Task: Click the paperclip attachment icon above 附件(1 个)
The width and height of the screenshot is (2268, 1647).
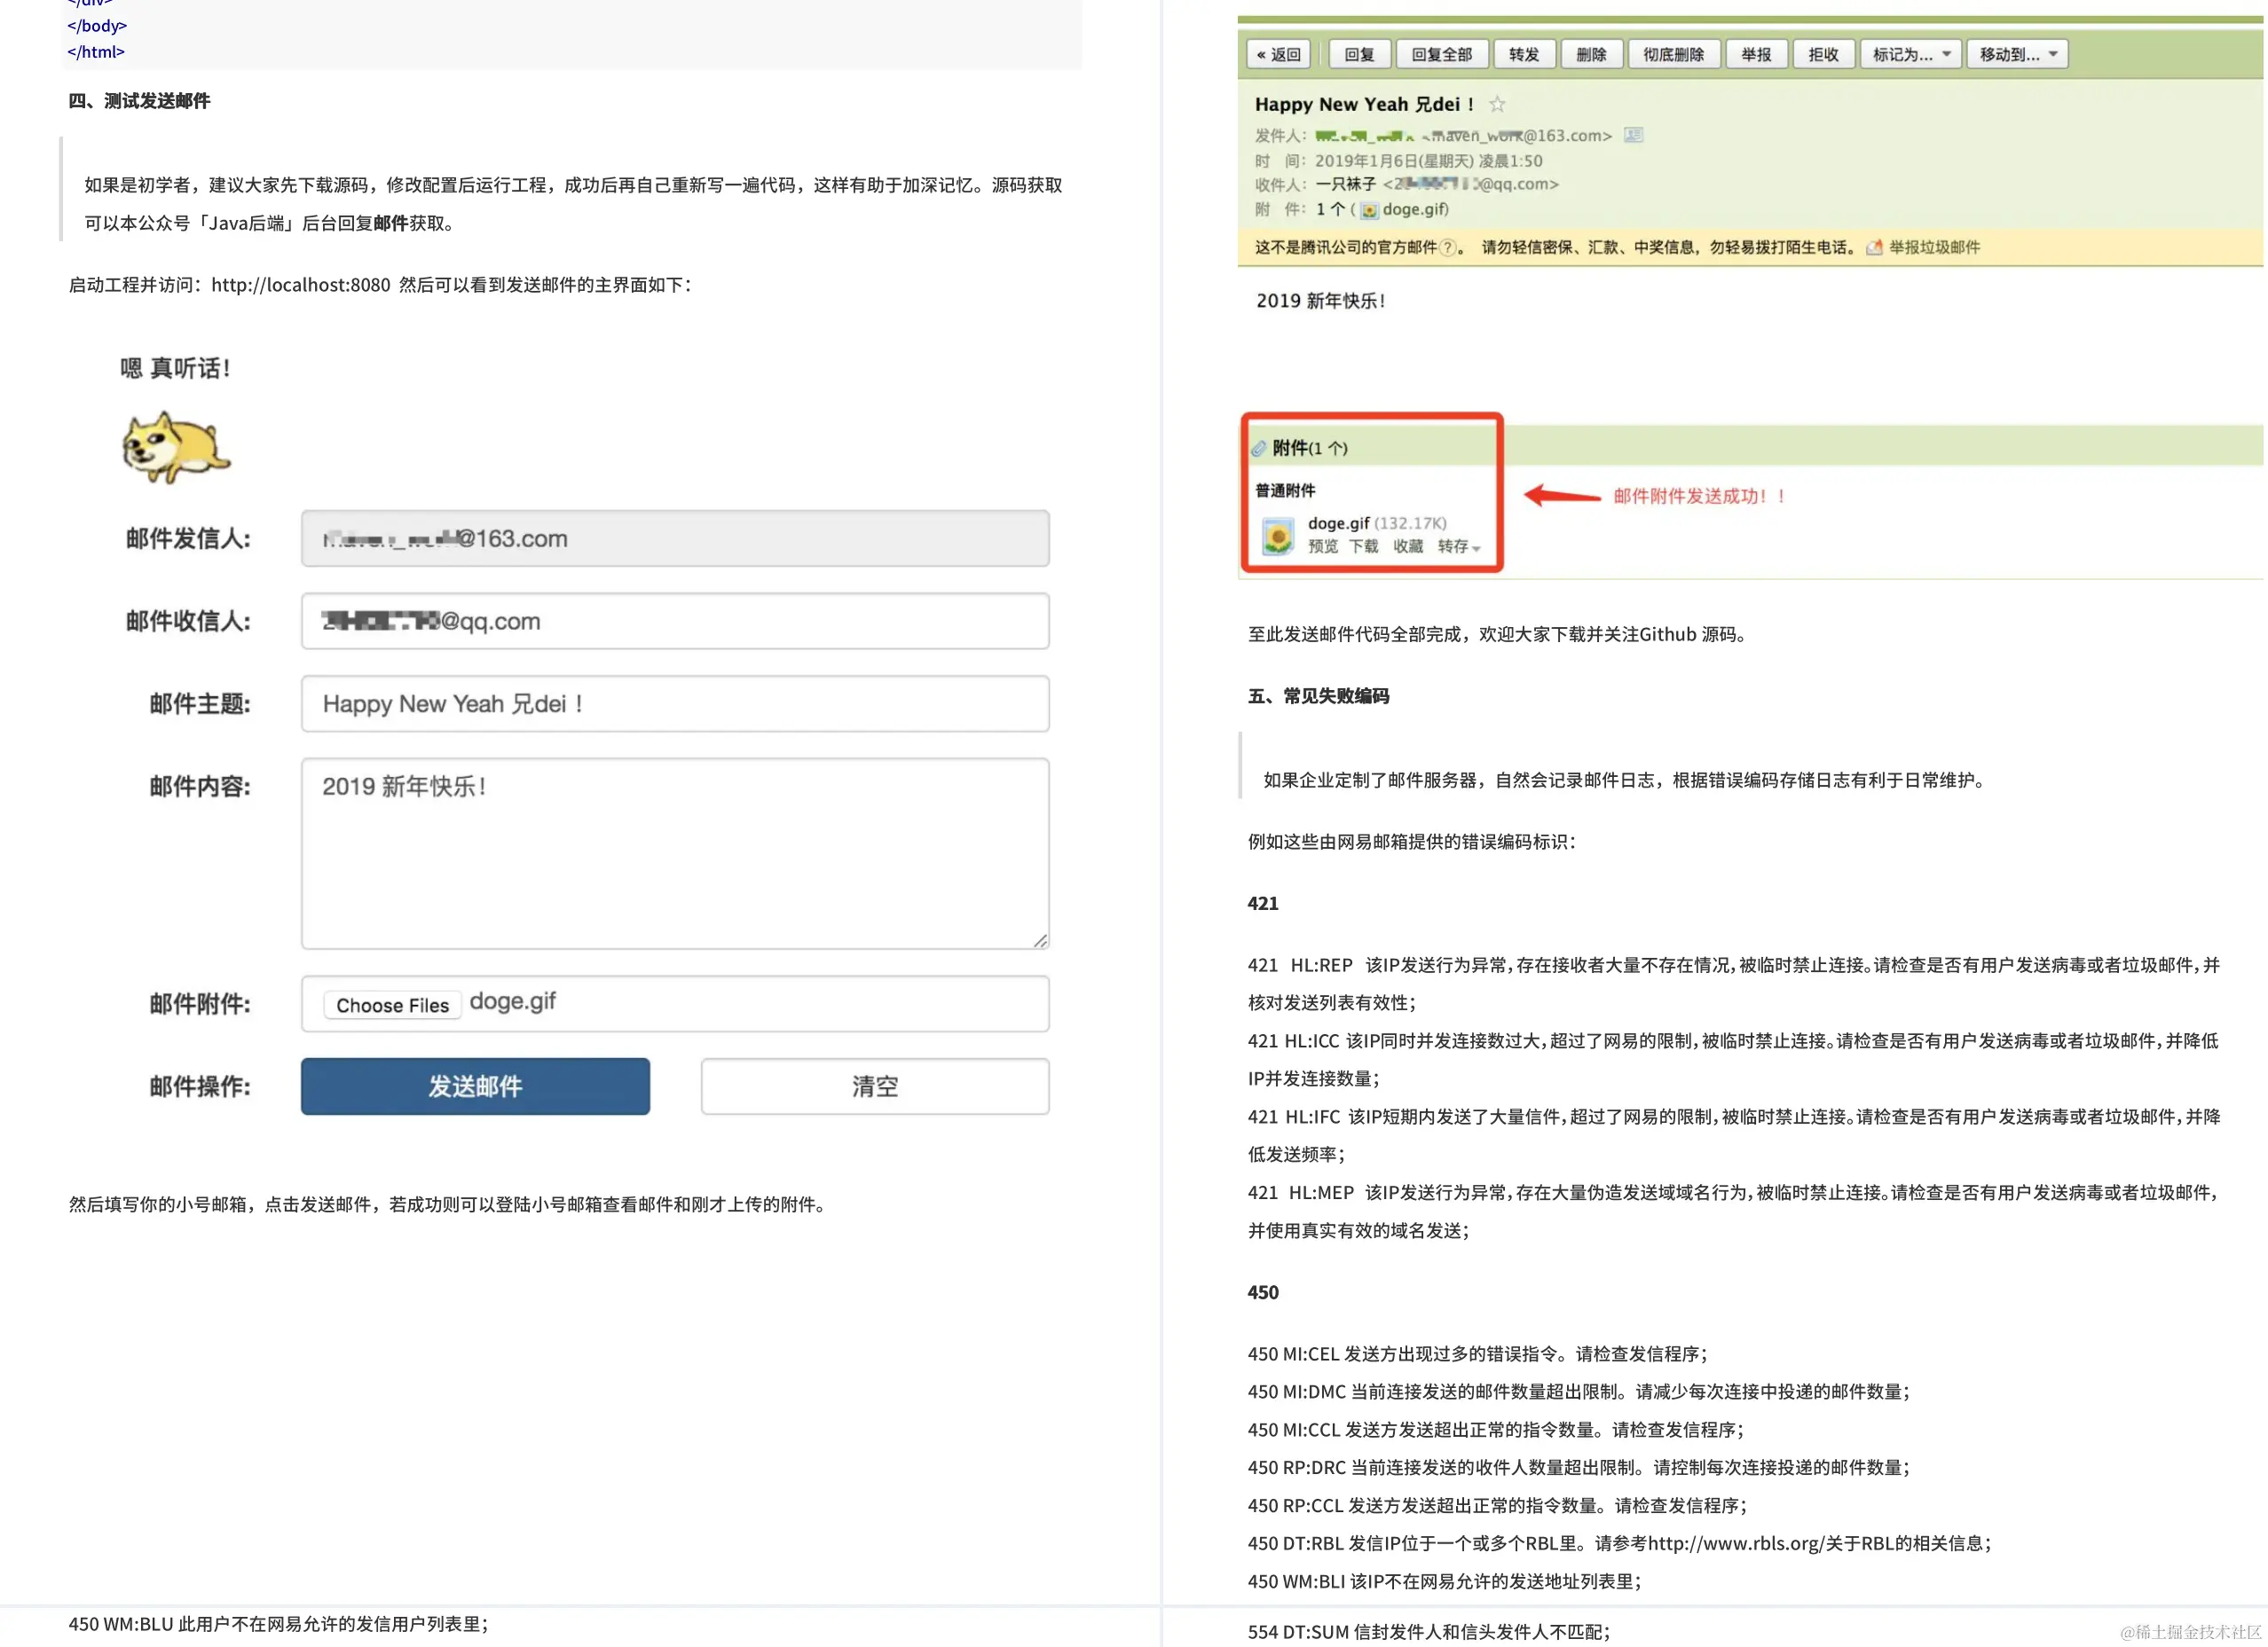Action: 1260,450
